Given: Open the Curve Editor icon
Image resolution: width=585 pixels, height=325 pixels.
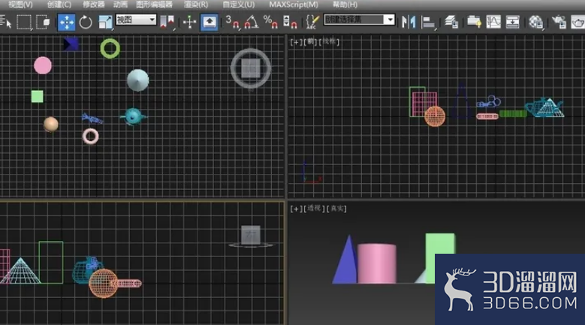Looking at the screenshot, I should pos(493,22).
